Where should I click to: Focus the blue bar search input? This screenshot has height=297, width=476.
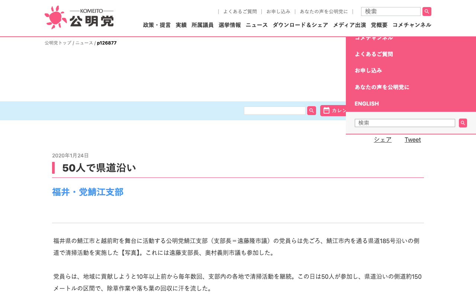click(275, 111)
